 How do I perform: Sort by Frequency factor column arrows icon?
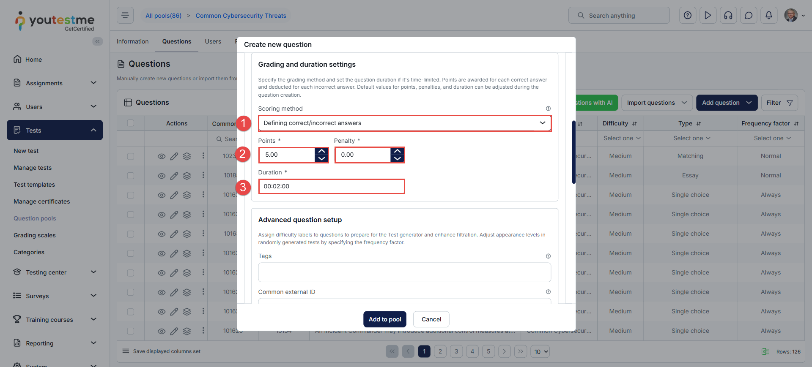point(796,124)
